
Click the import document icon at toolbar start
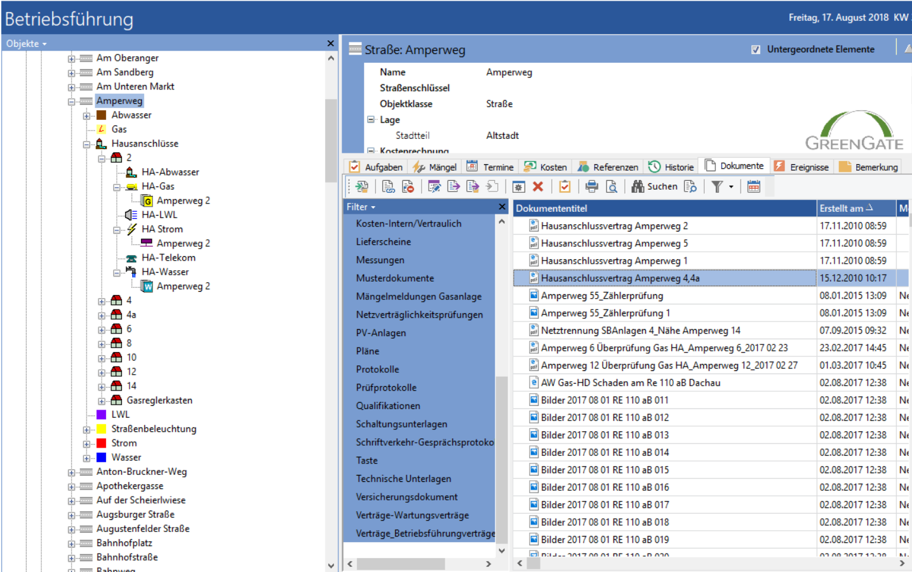[x=362, y=186]
